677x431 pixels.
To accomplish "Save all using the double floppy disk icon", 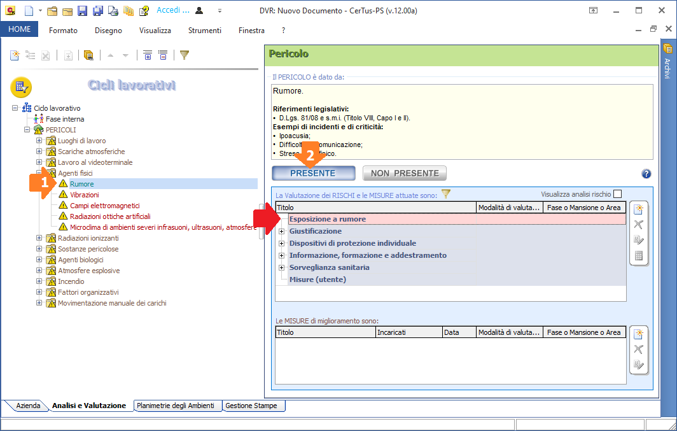I will coord(98,11).
